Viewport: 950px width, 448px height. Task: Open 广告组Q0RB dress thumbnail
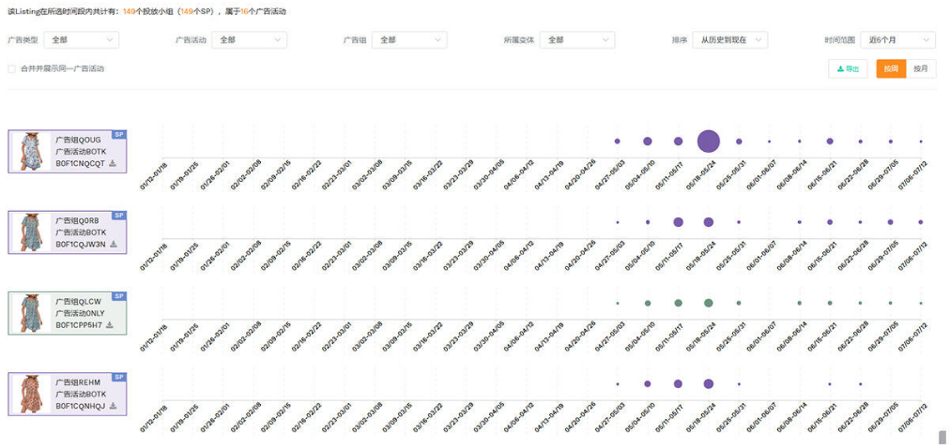pos(30,231)
